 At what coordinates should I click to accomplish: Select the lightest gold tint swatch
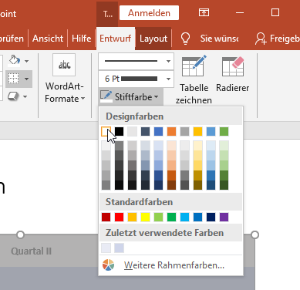197,146
